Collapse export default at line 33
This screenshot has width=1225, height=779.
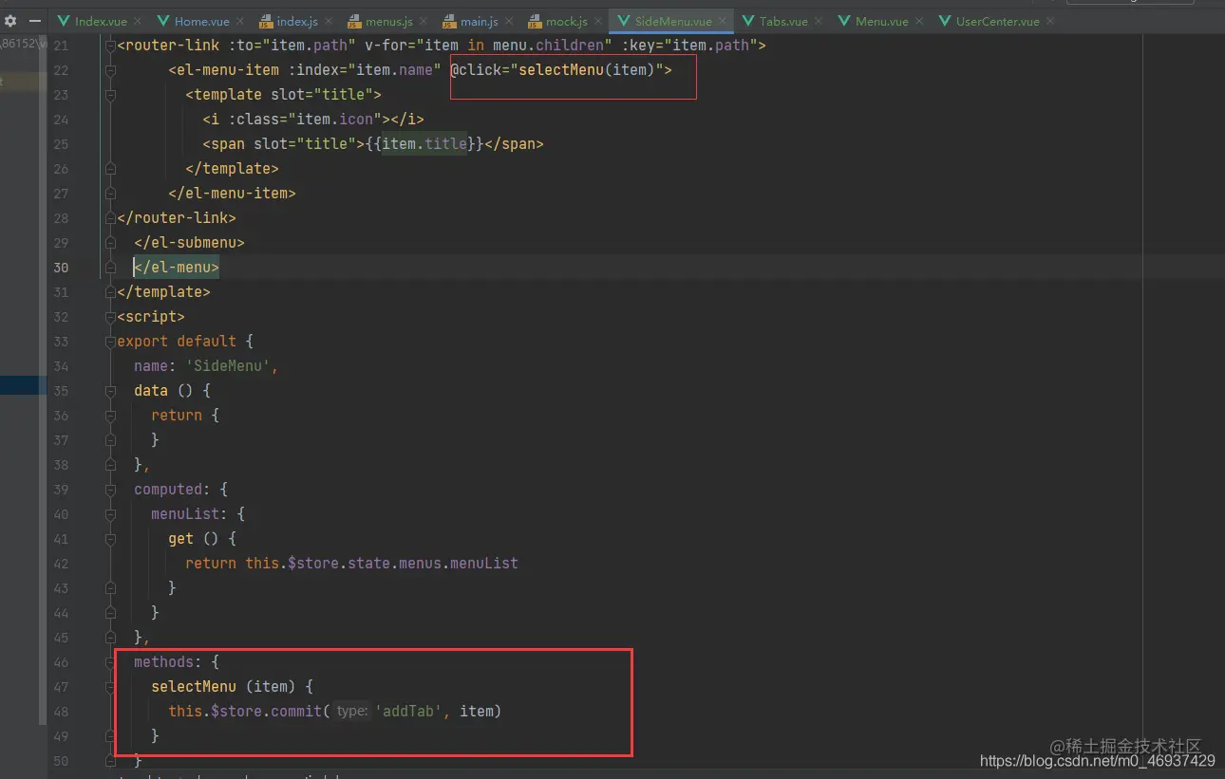tap(110, 341)
